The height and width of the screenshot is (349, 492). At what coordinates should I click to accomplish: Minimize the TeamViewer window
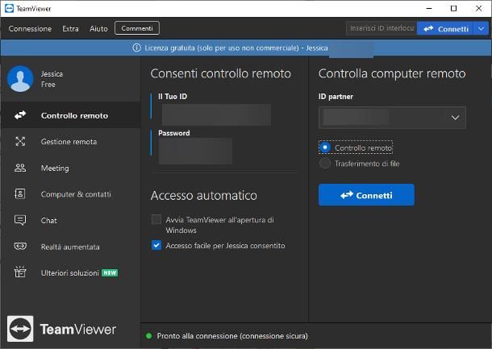pyautogui.click(x=429, y=9)
